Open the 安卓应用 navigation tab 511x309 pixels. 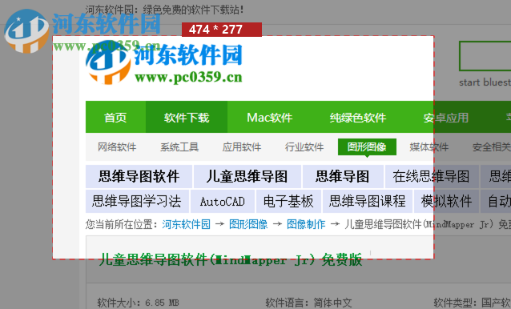[x=446, y=117]
